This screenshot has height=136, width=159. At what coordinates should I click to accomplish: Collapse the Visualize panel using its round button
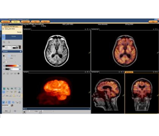point(20,51)
